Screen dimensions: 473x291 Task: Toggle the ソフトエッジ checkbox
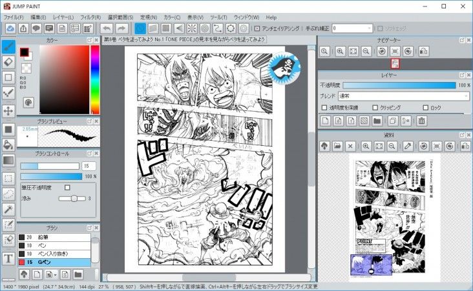tap(380, 28)
